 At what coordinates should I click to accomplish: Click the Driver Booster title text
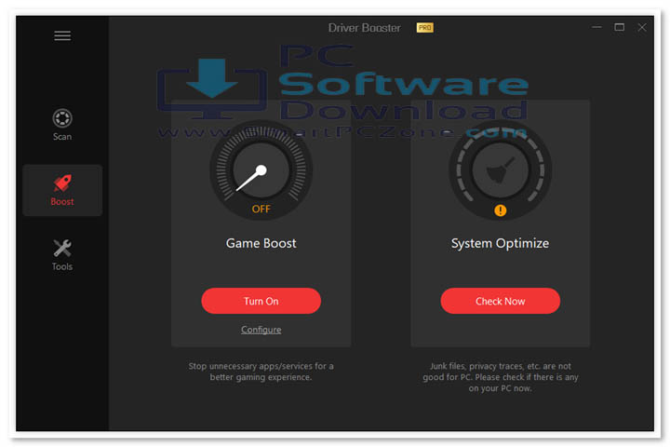365,28
